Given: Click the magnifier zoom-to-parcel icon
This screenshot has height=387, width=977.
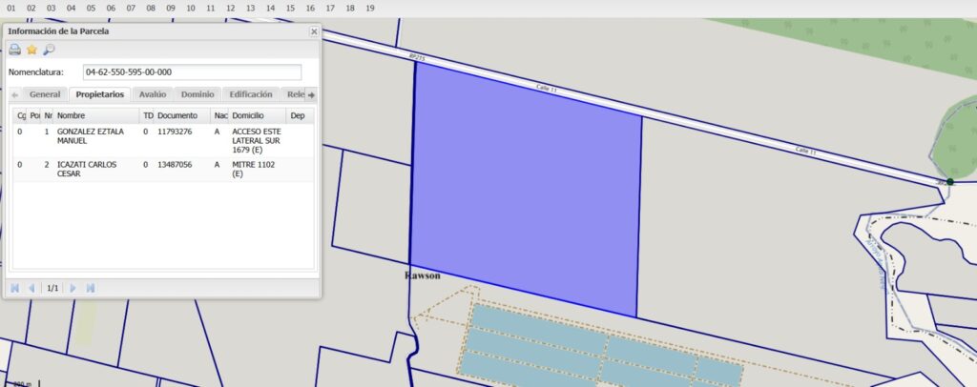Looking at the screenshot, I should point(49,50).
